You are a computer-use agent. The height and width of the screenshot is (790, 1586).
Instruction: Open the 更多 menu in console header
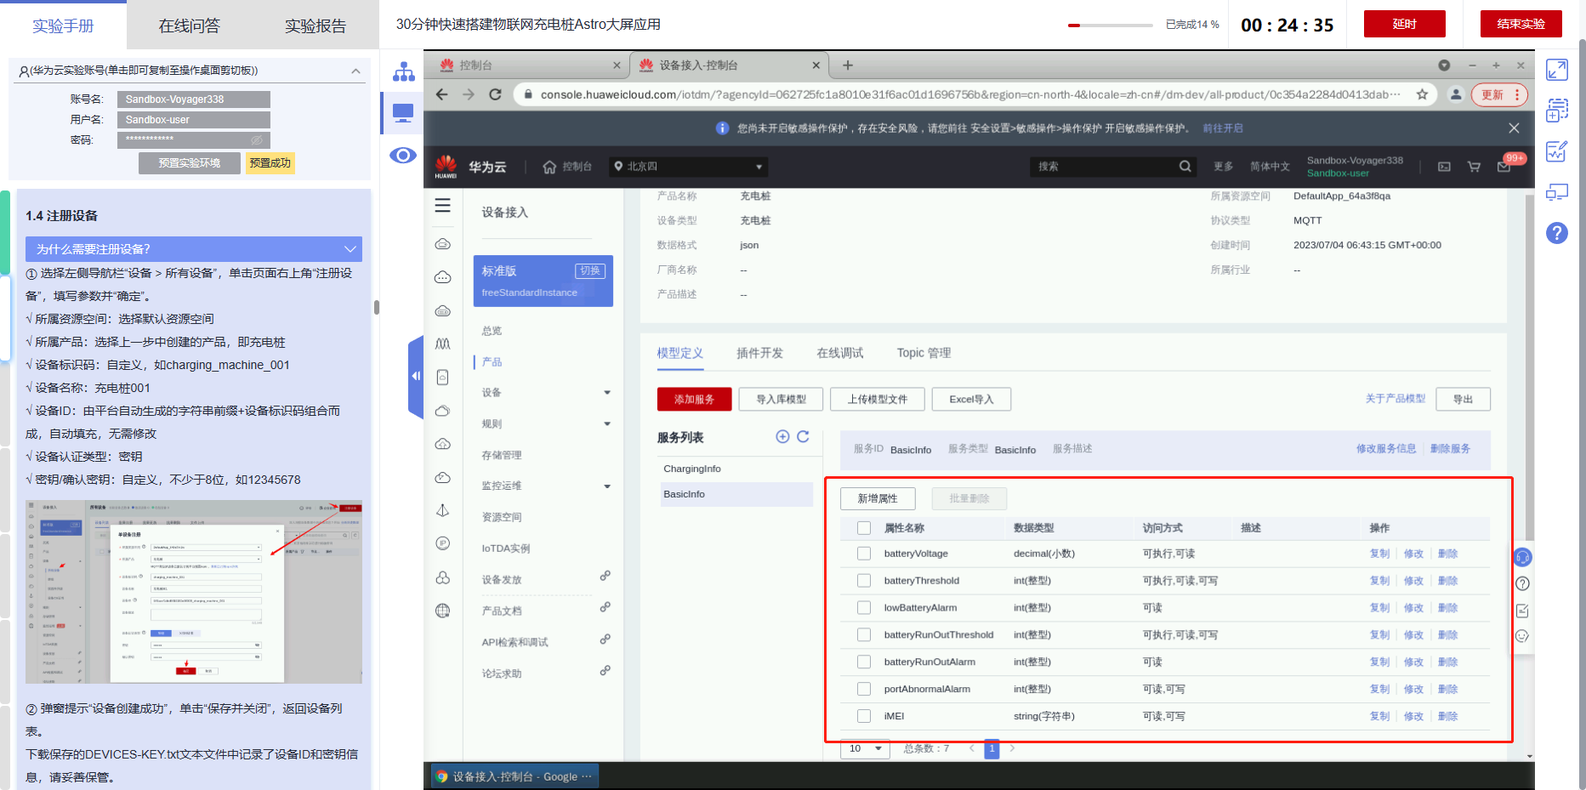coord(1224,167)
